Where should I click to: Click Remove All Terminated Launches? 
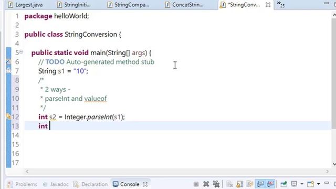[216, 184]
